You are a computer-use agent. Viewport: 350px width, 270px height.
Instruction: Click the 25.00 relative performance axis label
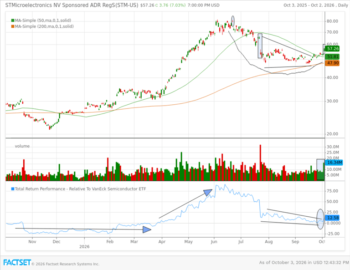332,212
